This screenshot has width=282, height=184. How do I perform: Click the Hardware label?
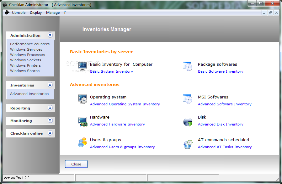[x=100, y=117]
